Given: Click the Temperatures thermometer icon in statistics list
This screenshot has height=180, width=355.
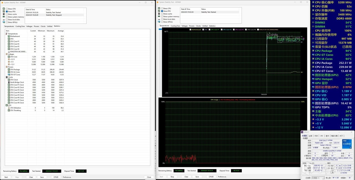Looking at the screenshot, I should (x=7, y=34).
